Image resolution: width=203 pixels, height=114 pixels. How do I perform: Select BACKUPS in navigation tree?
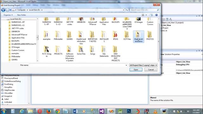tap(15, 41)
